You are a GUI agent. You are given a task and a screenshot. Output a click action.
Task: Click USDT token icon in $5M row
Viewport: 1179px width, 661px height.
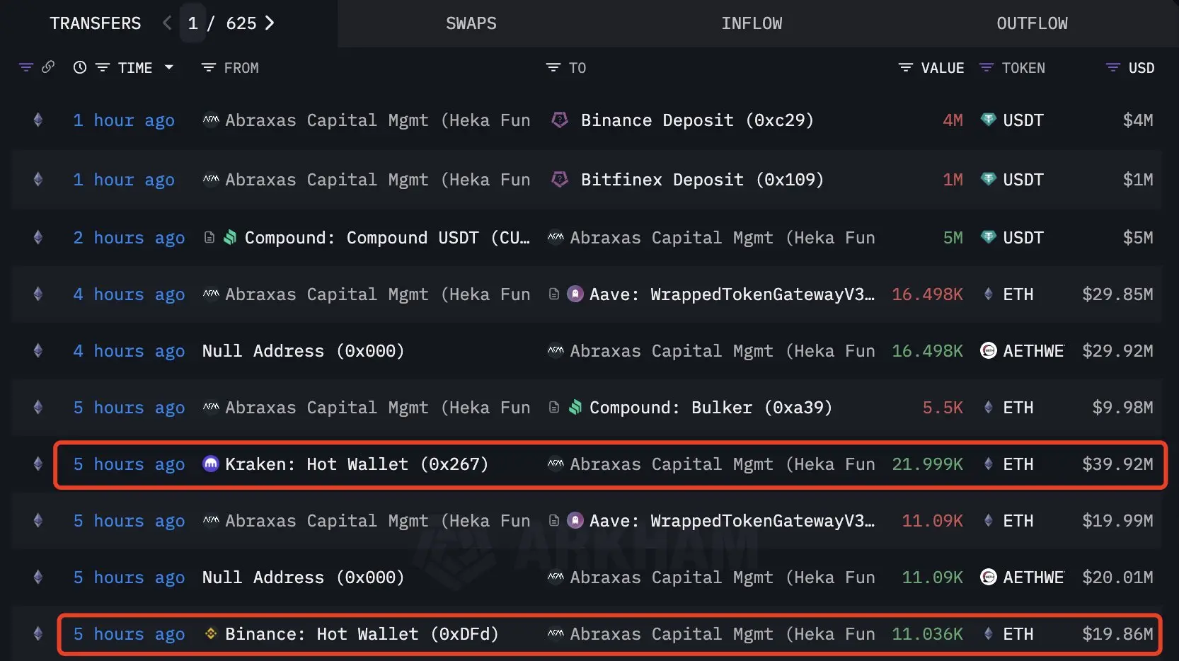pos(989,237)
